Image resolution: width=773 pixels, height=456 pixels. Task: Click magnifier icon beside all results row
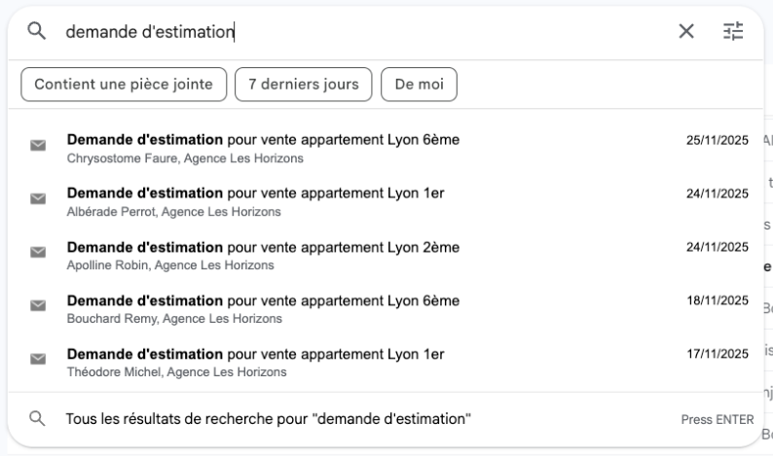pos(38,419)
